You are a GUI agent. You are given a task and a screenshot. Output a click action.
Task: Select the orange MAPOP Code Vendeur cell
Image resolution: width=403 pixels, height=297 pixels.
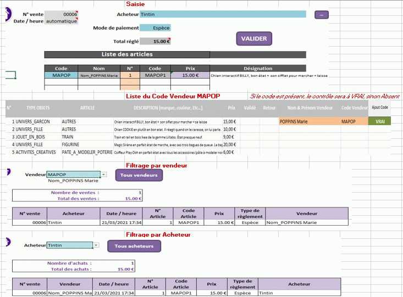click(x=355, y=121)
